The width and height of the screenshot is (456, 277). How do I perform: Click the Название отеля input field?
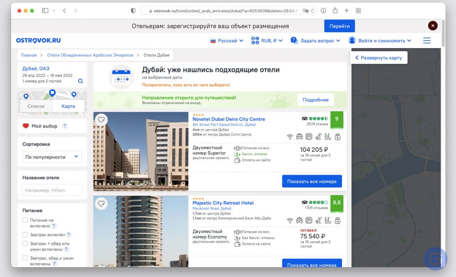52,190
